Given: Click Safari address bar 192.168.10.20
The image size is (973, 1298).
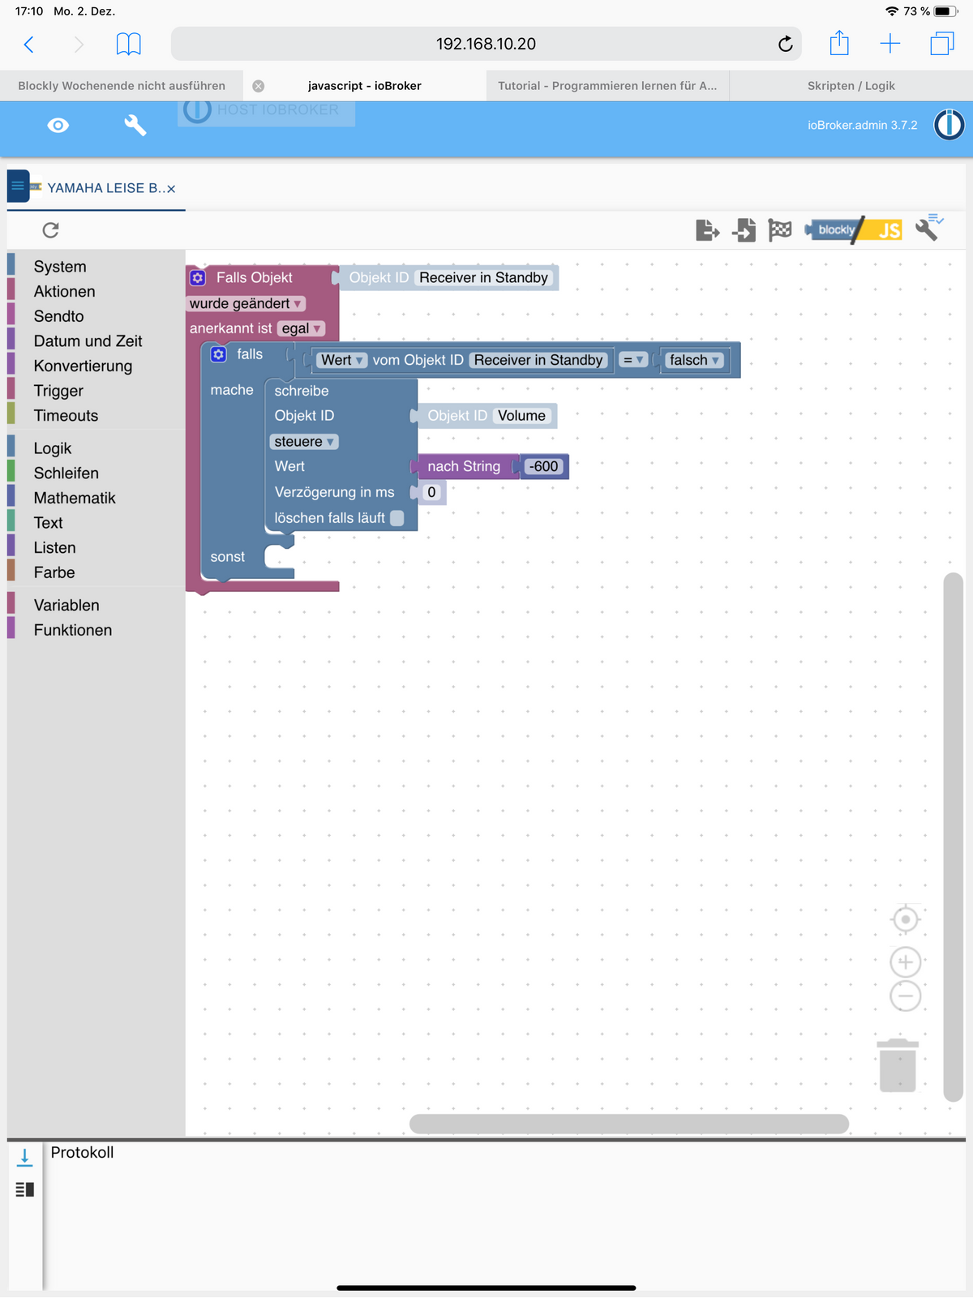Looking at the screenshot, I should 486,44.
